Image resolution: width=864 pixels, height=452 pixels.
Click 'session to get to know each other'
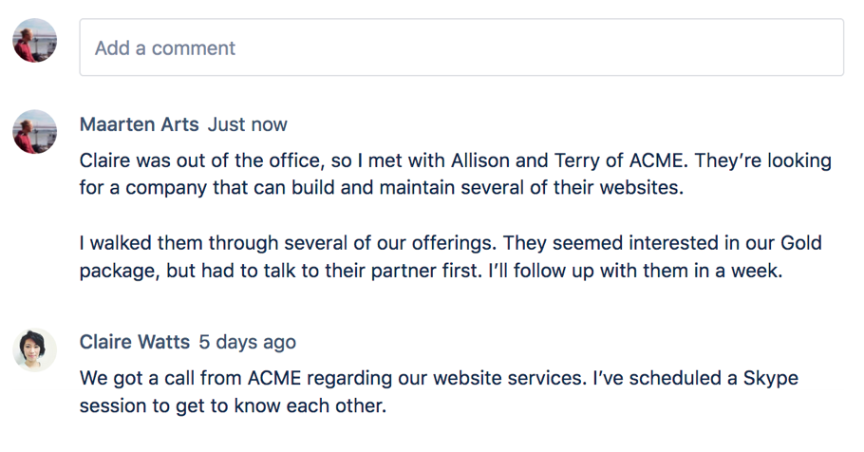coord(233,405)
